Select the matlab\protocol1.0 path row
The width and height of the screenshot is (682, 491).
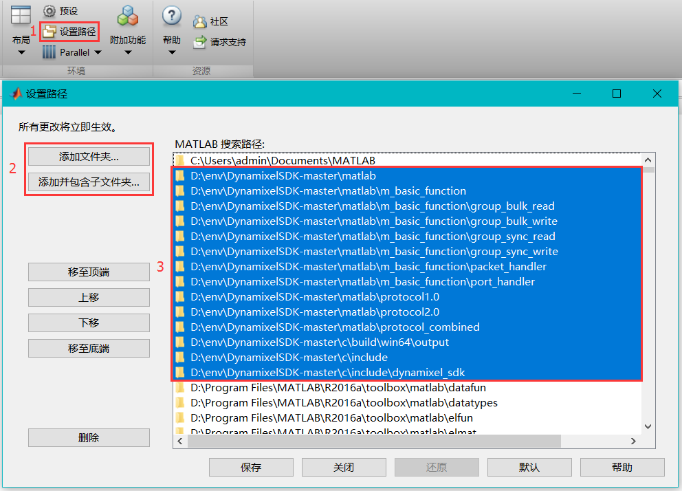coord(407,296)
